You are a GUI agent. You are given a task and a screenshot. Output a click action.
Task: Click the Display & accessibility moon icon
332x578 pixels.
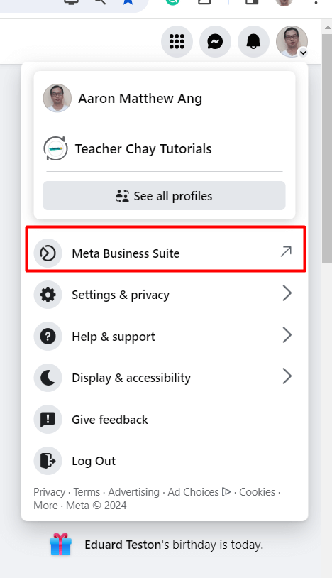click(x=48, y=378)
